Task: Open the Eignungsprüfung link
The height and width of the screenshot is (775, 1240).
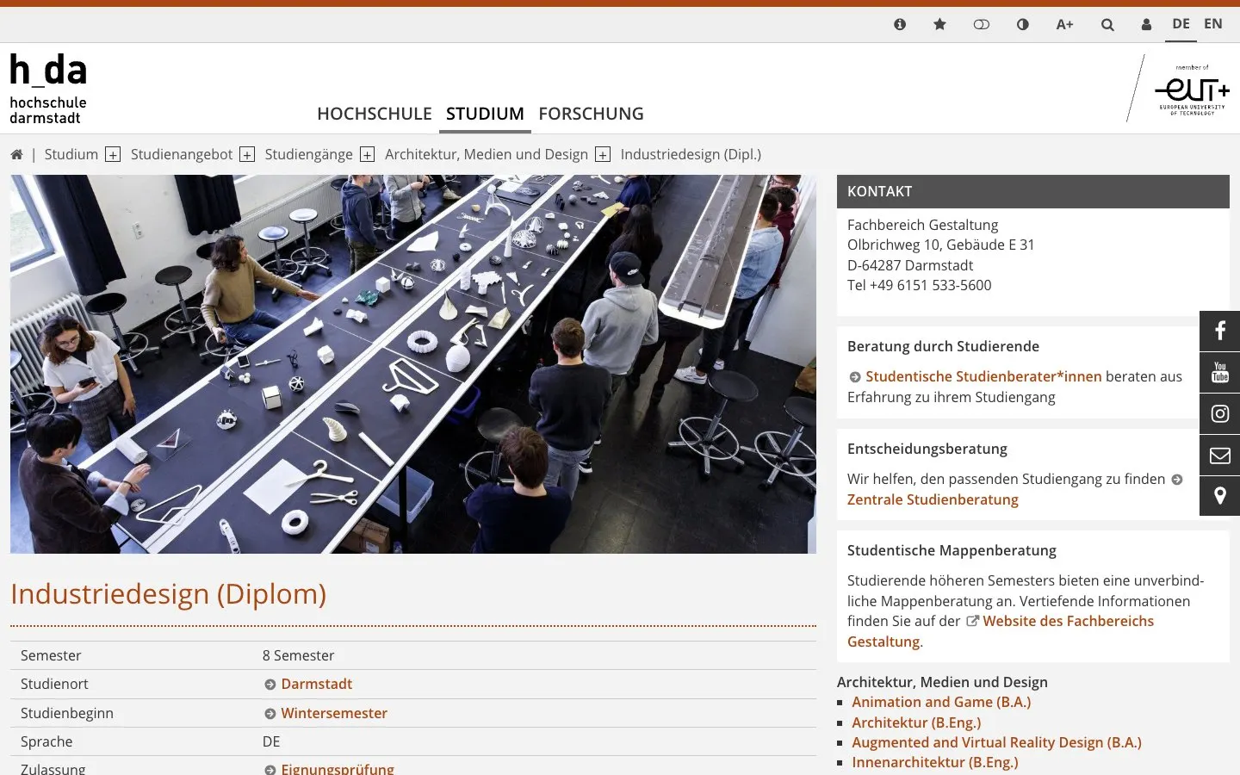Action: tap(338, 768)
